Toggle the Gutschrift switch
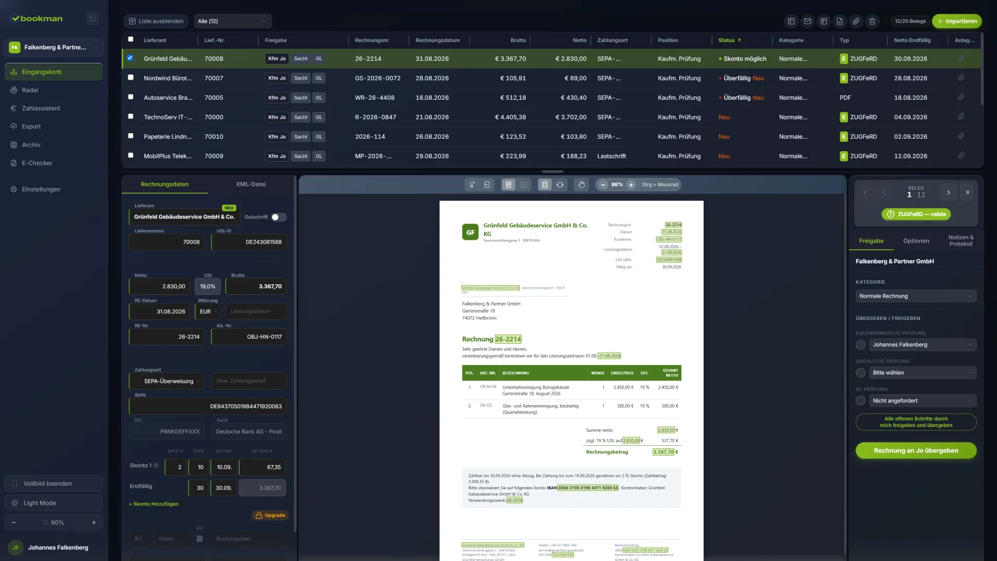The height and width of the screenshot is (561, 997). point(279,217)
